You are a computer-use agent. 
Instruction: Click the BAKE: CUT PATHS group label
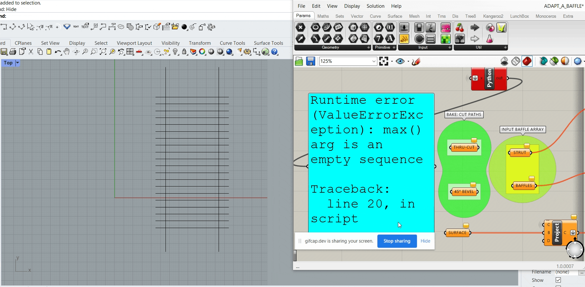[464, 115]
